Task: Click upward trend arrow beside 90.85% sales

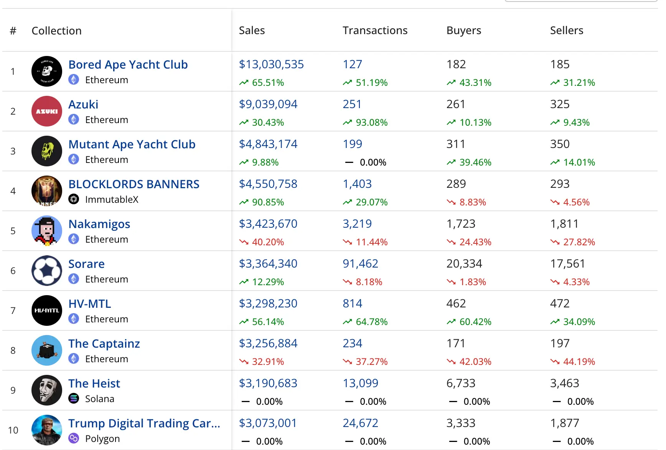Action: 244,202
